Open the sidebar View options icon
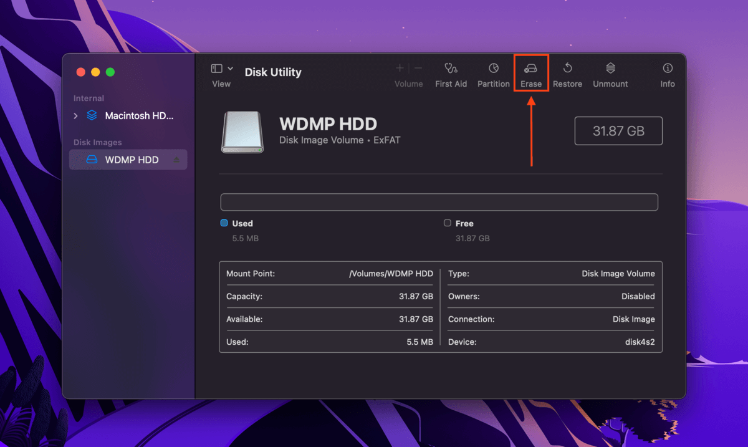 pyautogui.click(x=217, y=69)
